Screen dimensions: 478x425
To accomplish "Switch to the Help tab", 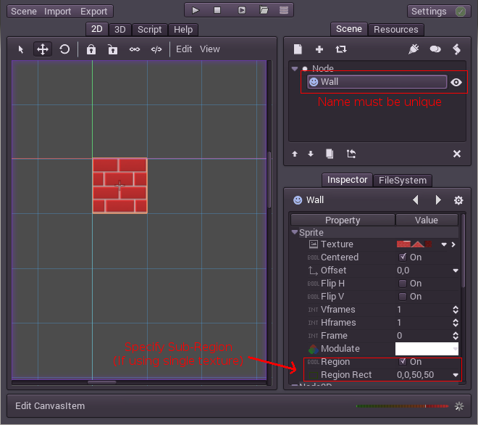I will pos(183,30).
